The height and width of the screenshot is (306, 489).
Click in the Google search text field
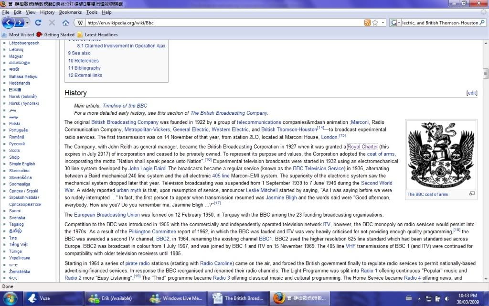tap(440, 23)
